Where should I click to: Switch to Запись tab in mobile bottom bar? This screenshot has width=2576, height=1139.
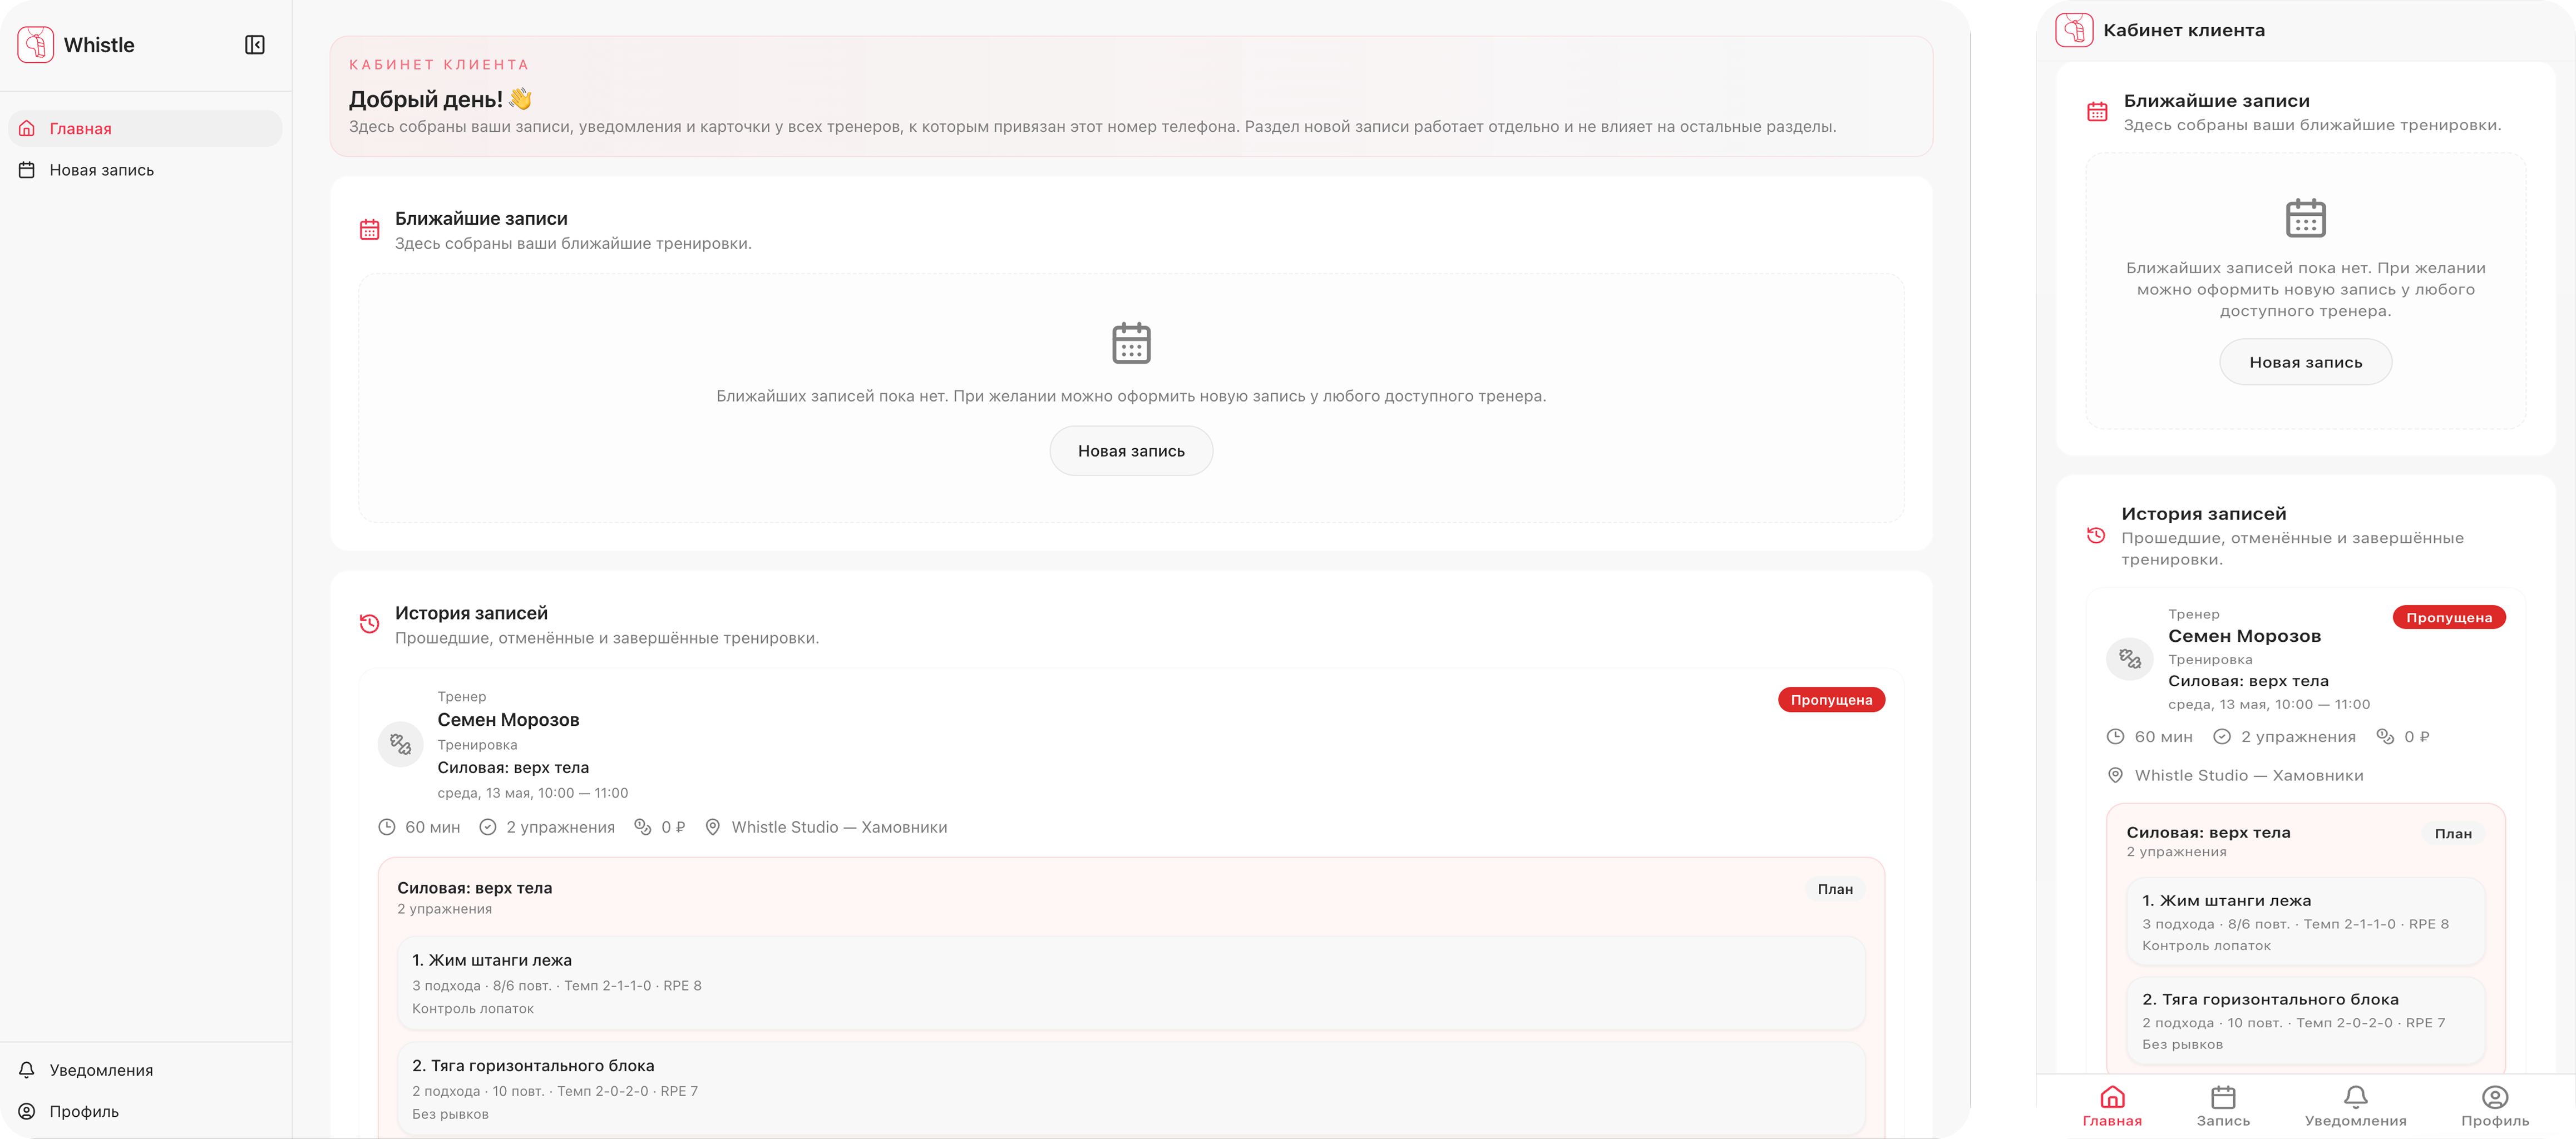tap(2223, 1107)
